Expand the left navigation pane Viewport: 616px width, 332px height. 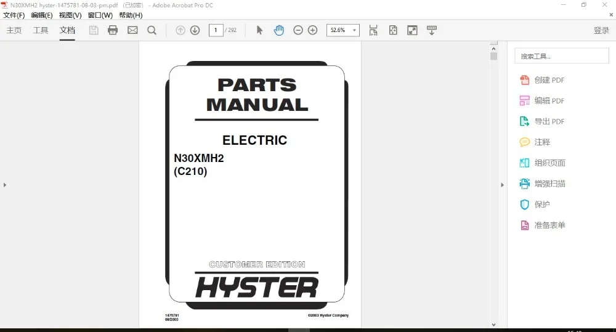(5, 185)
